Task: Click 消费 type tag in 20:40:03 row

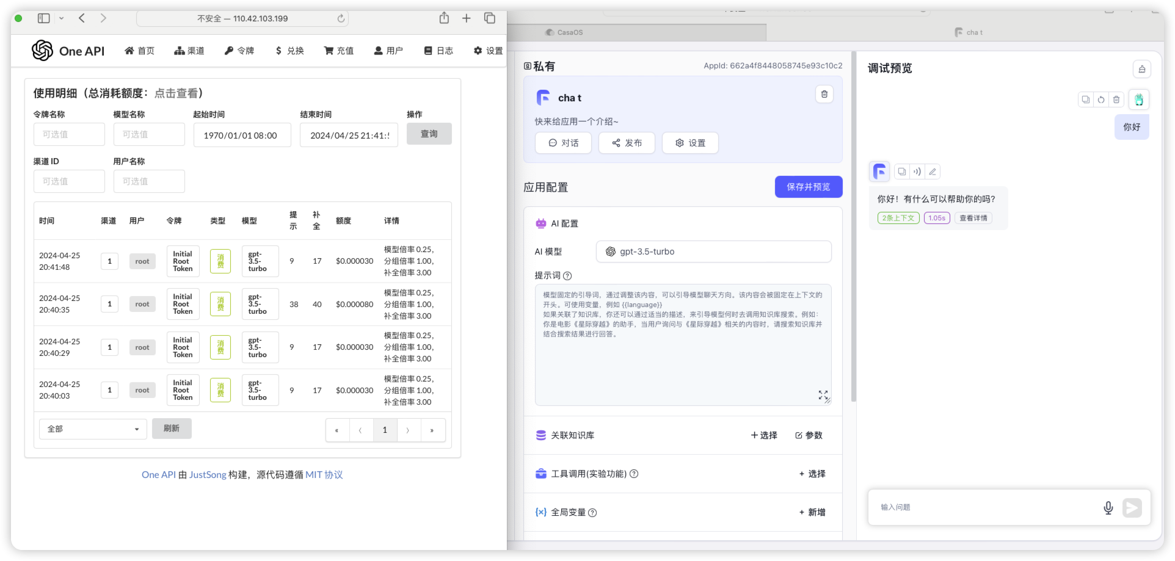Action: click(220, 390)
